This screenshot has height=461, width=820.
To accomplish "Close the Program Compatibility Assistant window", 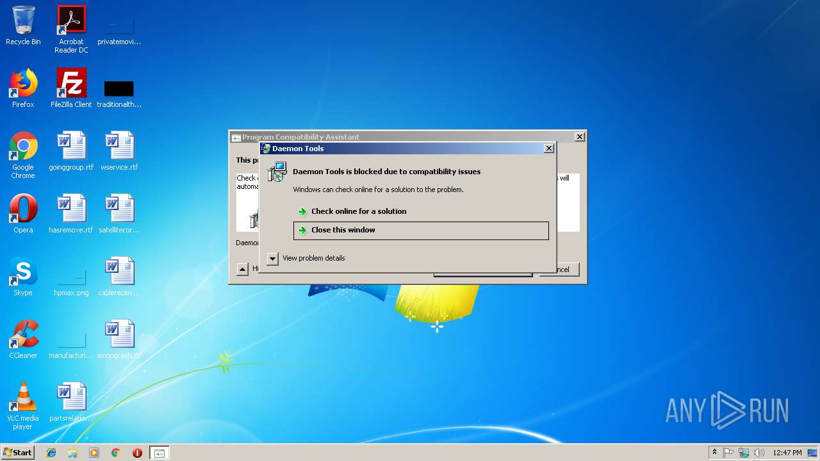I will [579, 136].
